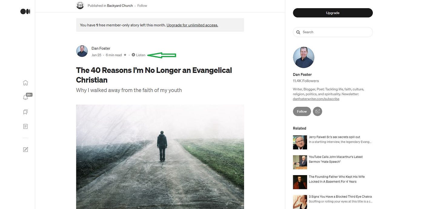
Task: Open notifications bell with 99+ badge
Action: (25, 97)
